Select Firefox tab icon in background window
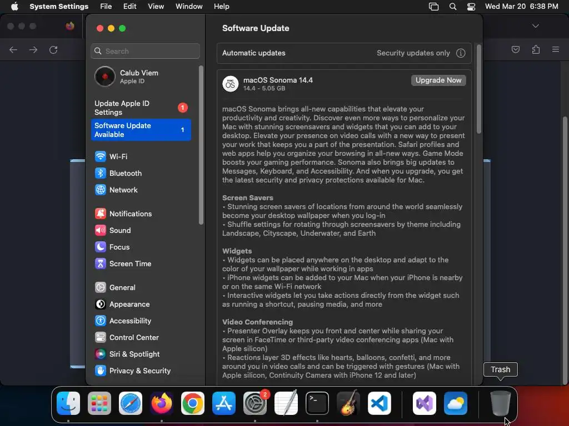The width and height of the screenshot is (569, 426). [70, 26]
